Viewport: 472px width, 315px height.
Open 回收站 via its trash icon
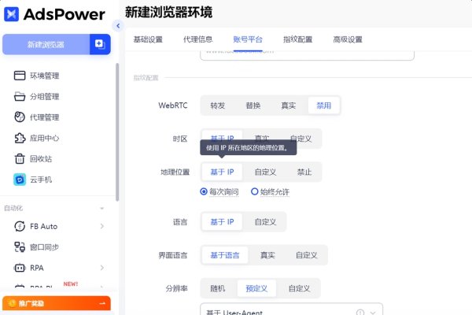20,158
